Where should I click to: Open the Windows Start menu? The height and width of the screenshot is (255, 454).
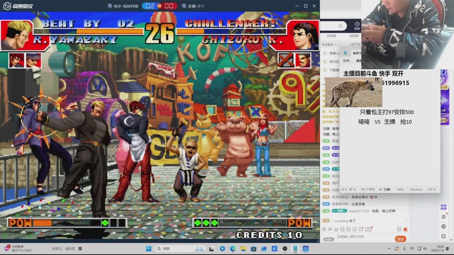pyautogui.click(x=149, y=249)
